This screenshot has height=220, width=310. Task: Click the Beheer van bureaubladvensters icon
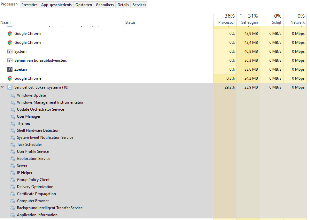tap(10, 60)
